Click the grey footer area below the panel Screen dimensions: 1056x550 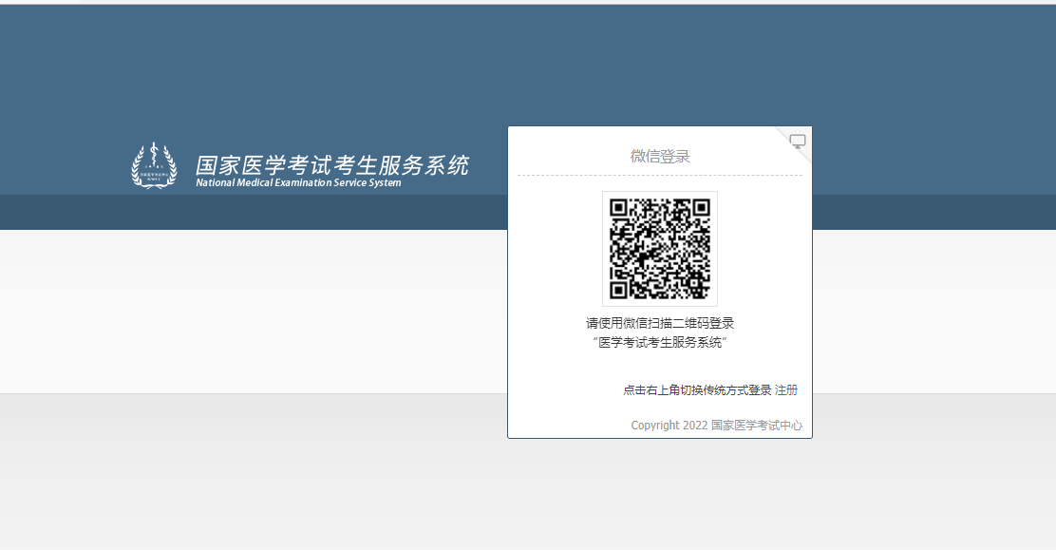click(x=475, y=484)
